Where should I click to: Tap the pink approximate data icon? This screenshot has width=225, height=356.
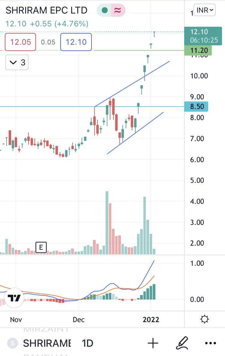tap(118, 10)
